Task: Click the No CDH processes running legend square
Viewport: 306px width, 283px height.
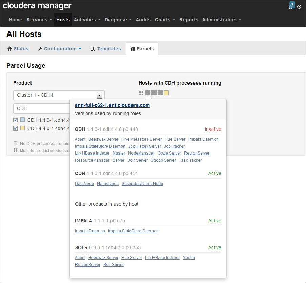Action: coord(15,143)
